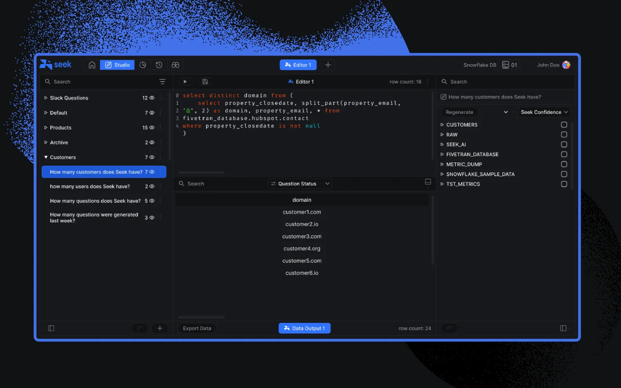Open options for 'how many users' question
The image size is (621, 388).
pyautogui.click(x=161, y=187)
